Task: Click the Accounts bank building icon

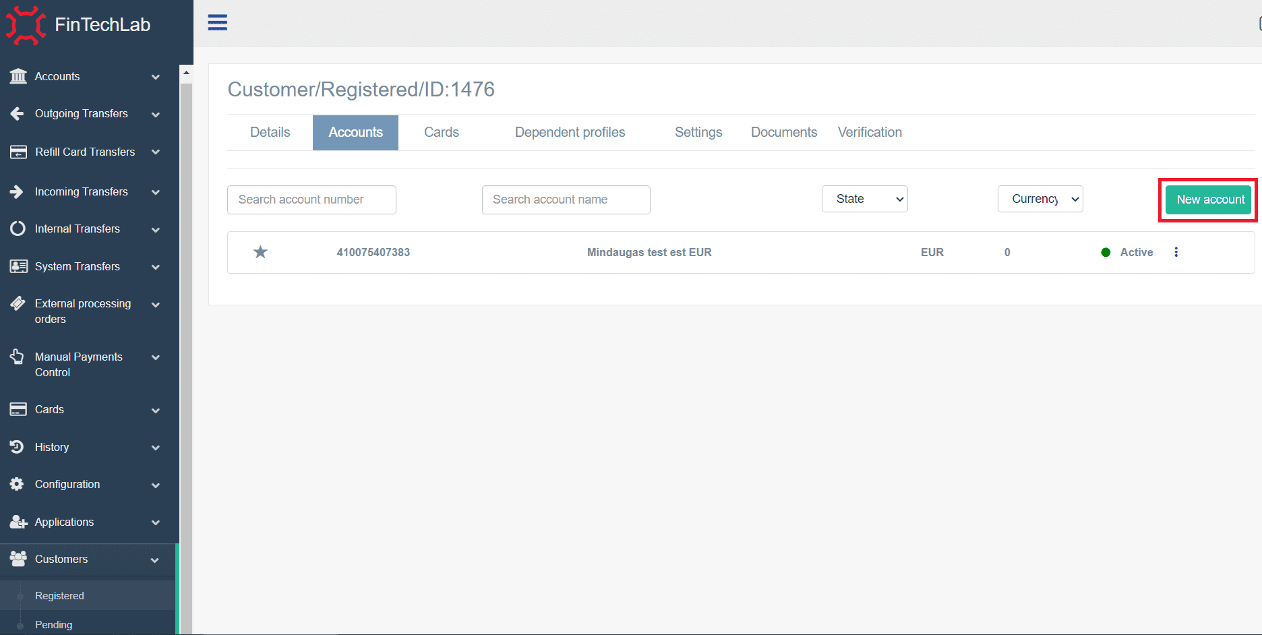Action: pyautogui.click(x=18, y=76)
